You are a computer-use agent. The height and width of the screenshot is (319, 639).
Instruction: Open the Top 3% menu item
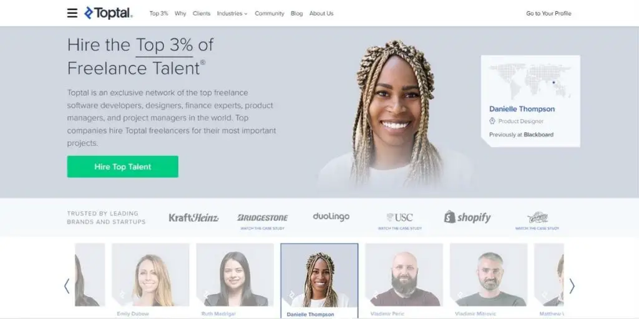[159, 14]
